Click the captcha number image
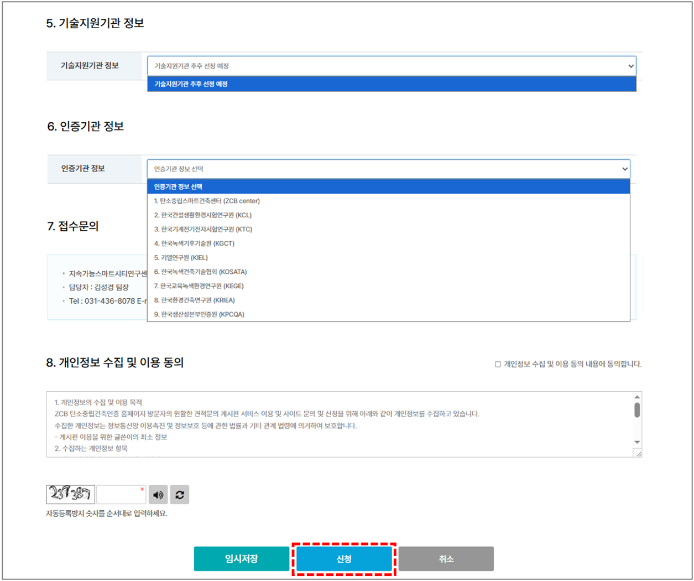Viewport: 694px width, 581px height. 70,494
